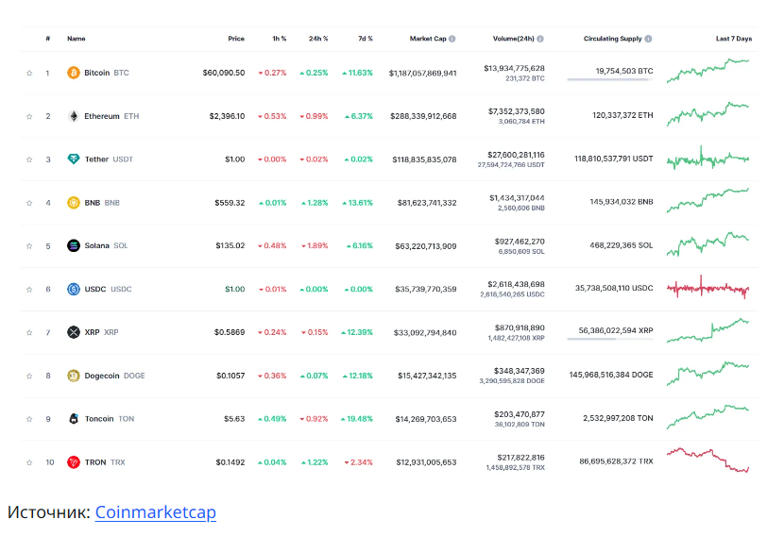Click the XRP logo icon
Screen dimensions: 767x536
(x=74, y=332)
